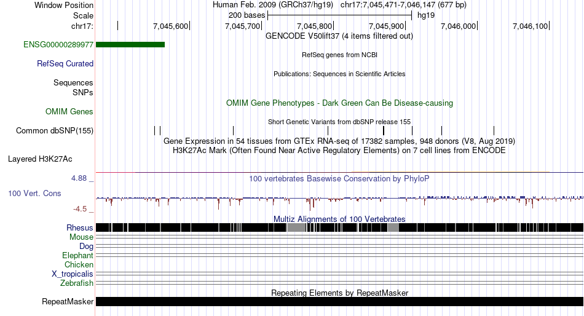
Task: Click the Mouse alignment label
Action: pos(81,237)
